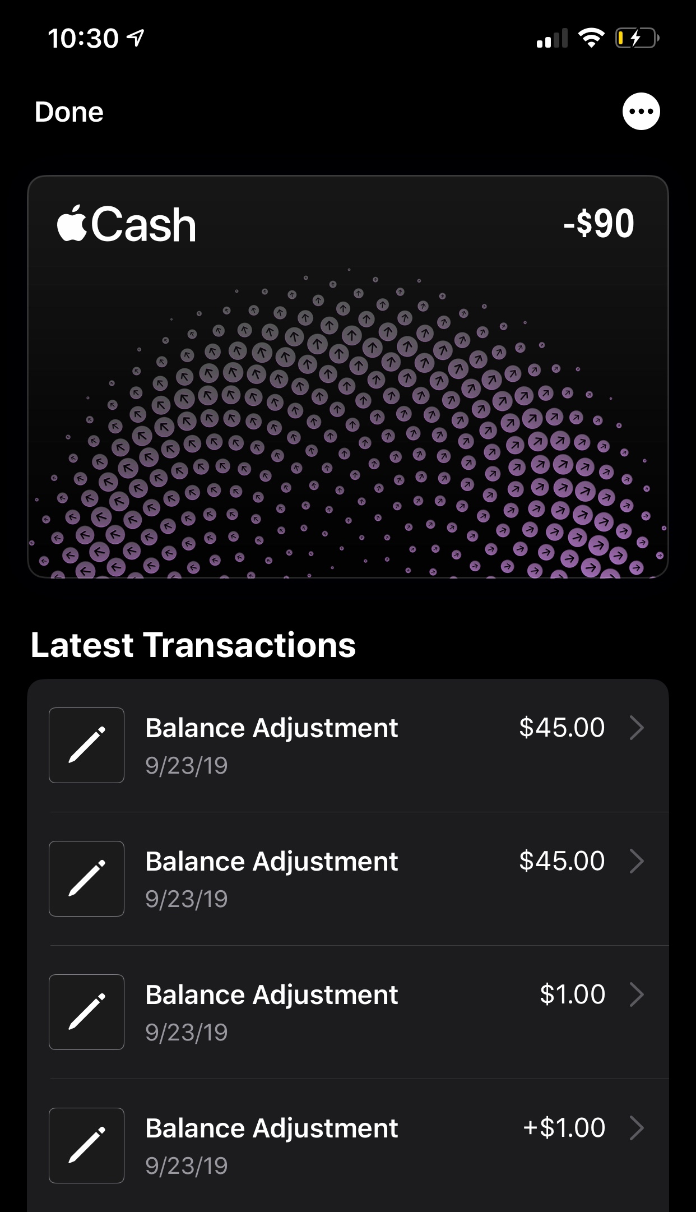This screenshot has height=1212, width=696.
Task: Tap the battery charging indicator
Action: pos(637,38)
